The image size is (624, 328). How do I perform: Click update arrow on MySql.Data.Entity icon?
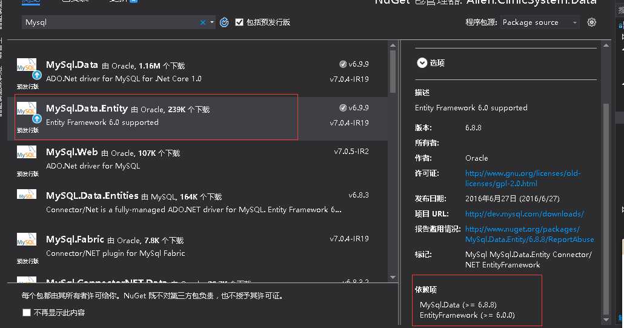tap(37, 119)
